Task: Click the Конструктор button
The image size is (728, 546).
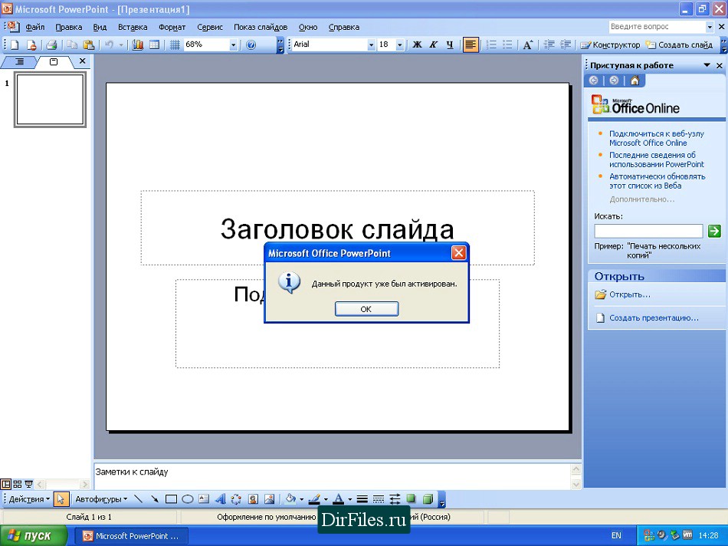Action: (610, 45)
